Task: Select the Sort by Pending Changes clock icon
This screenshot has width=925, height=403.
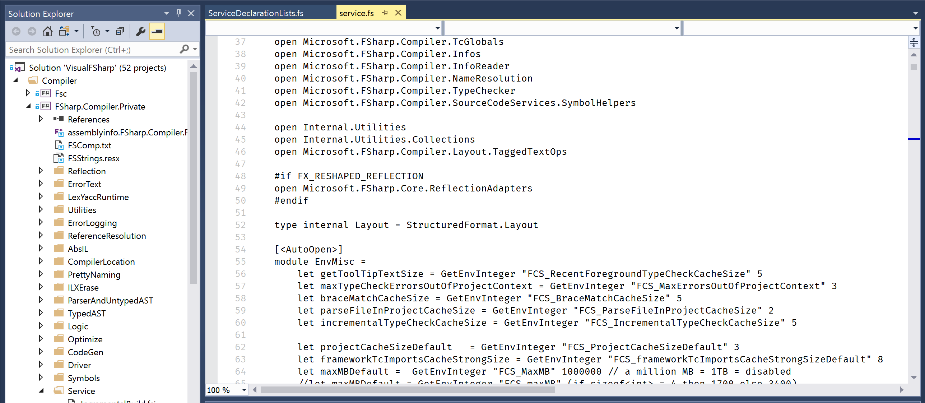Action: (96, 31)
